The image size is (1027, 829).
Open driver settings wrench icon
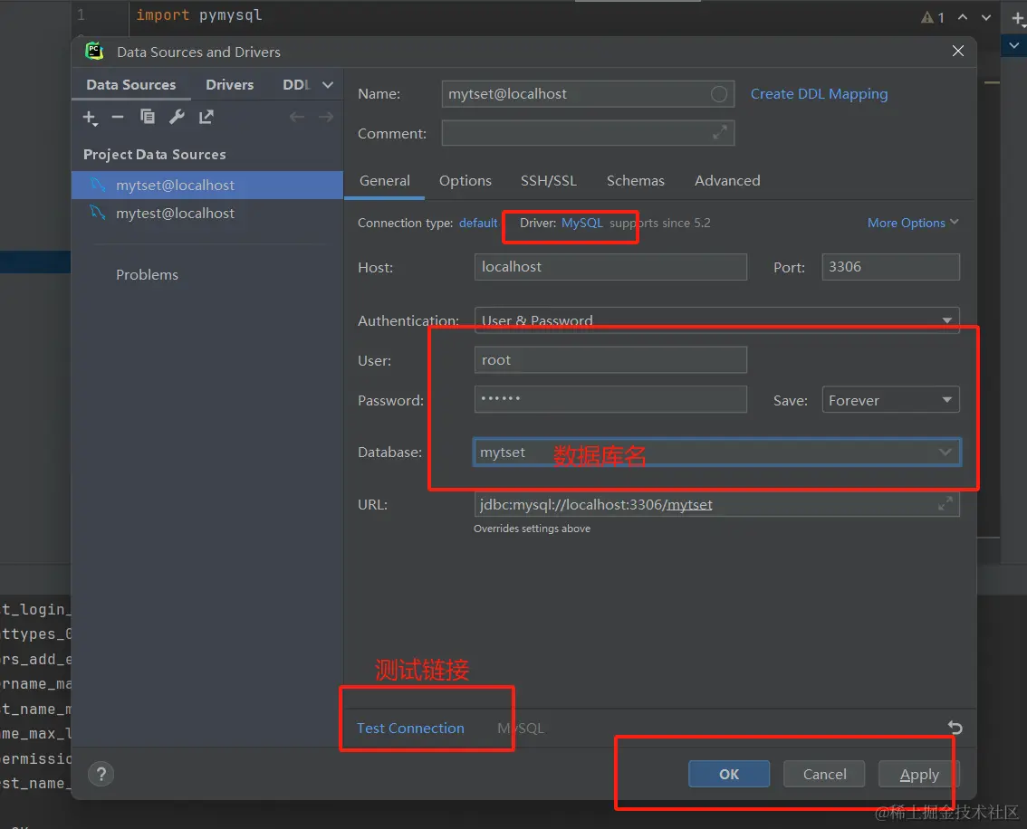point(177,117)
